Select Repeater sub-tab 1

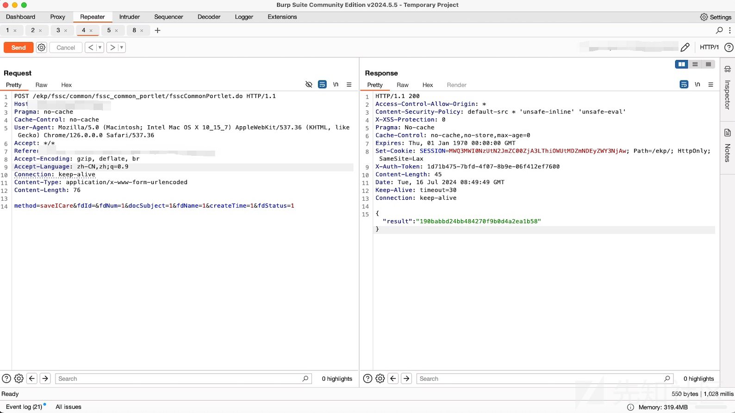[x=7, y=30]
